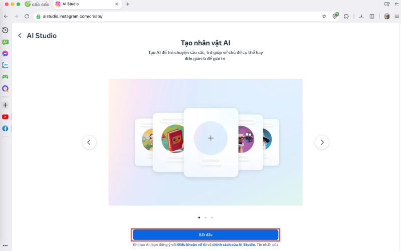Image resolution: width=401 pixels, height=251 pixels.
Task: Select the third carousel page dot
Action: 212,217
